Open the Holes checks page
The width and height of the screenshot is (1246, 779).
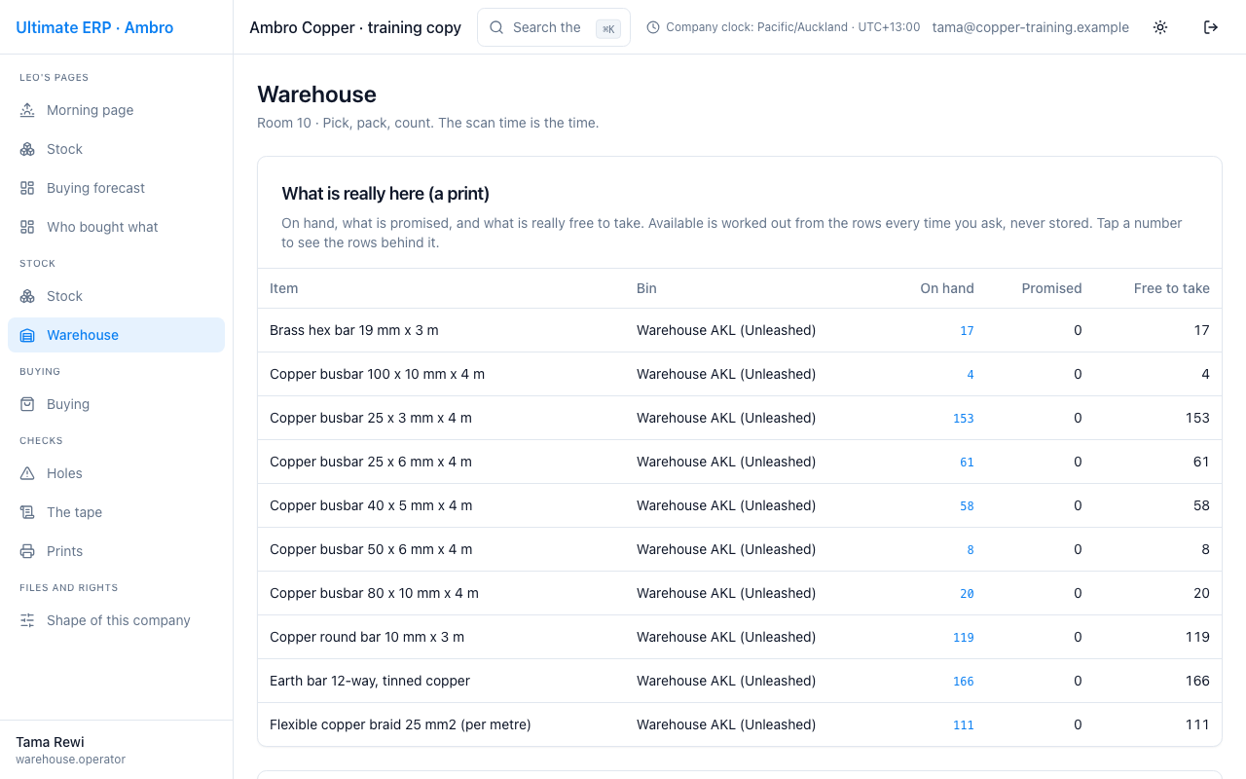coord(116,473)
